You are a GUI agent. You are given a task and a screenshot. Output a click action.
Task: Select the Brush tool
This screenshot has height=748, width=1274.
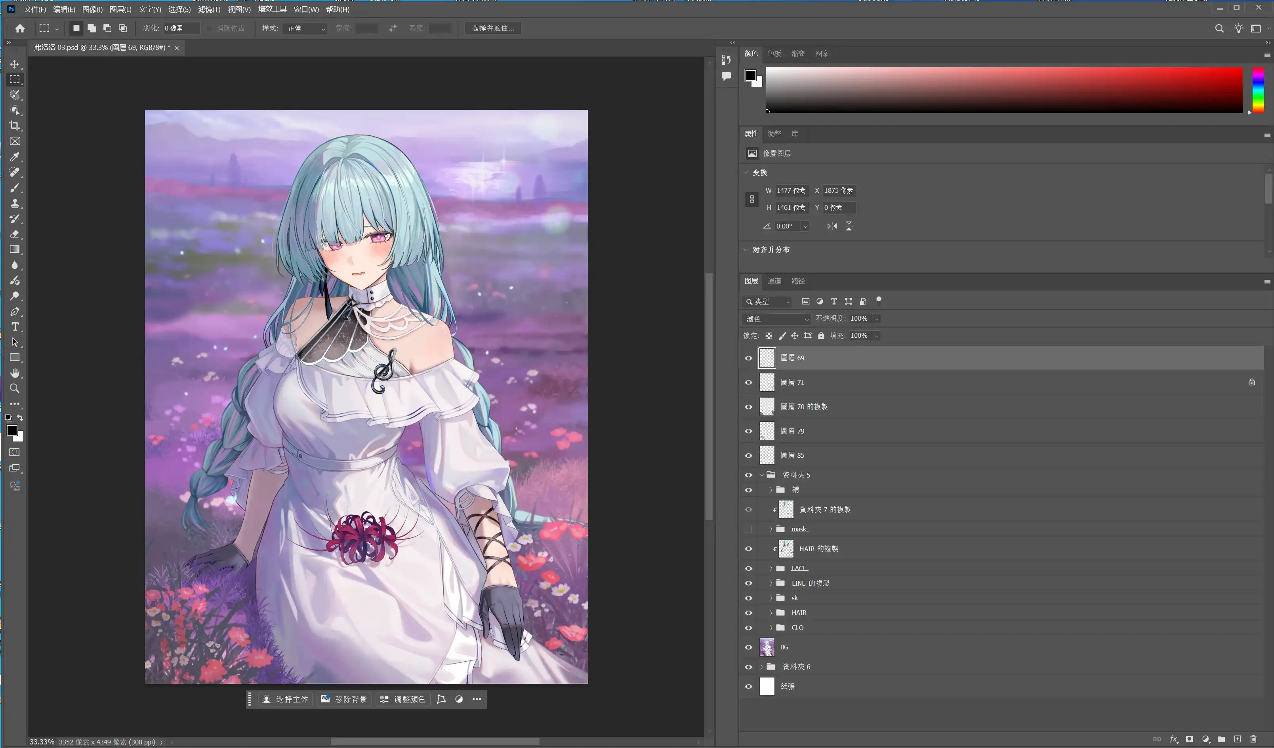click(x=15, y=188)
